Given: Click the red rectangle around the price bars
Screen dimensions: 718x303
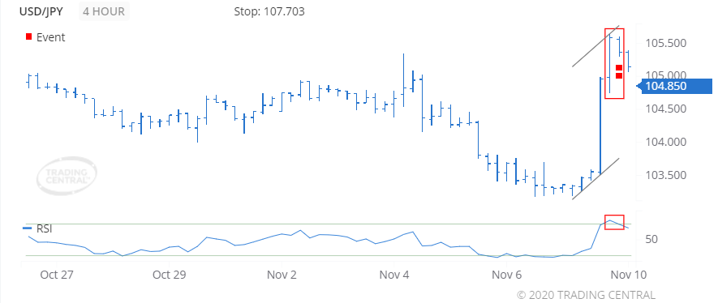Looking at the screenshot, I should tap(614, 63).
